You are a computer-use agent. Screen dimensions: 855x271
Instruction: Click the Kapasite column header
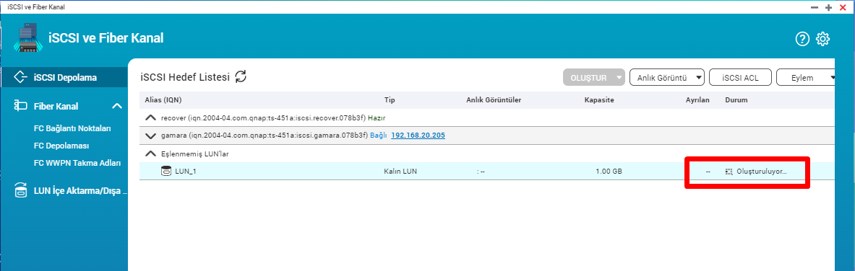click(599, 100)
